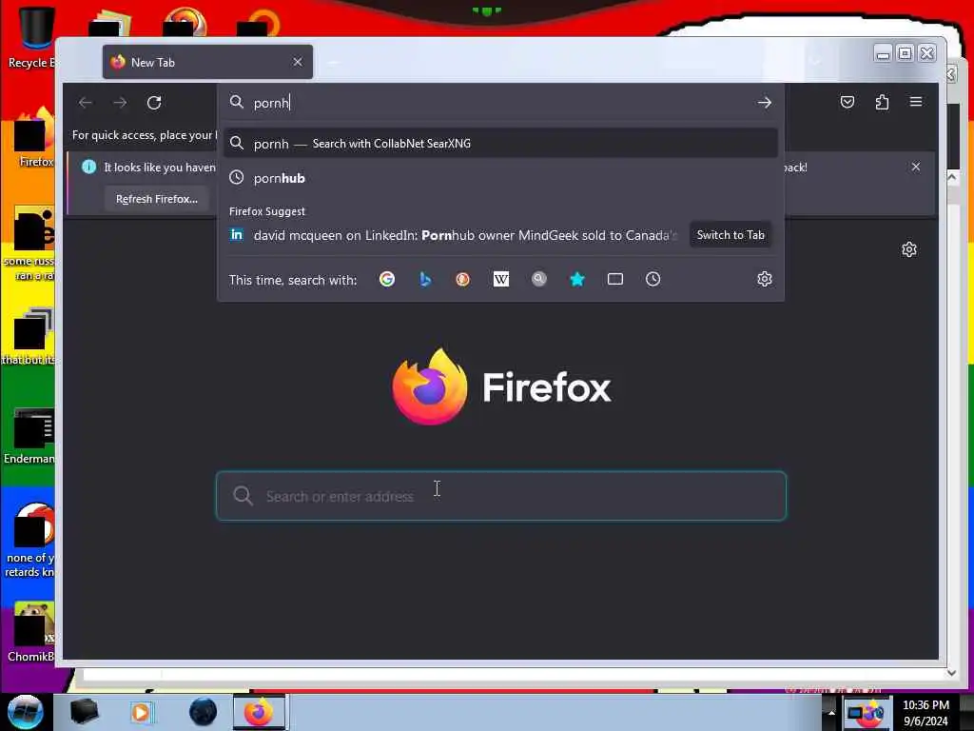Select the Chomik desktop icon

pyautogui.click(x=31, y=632)
